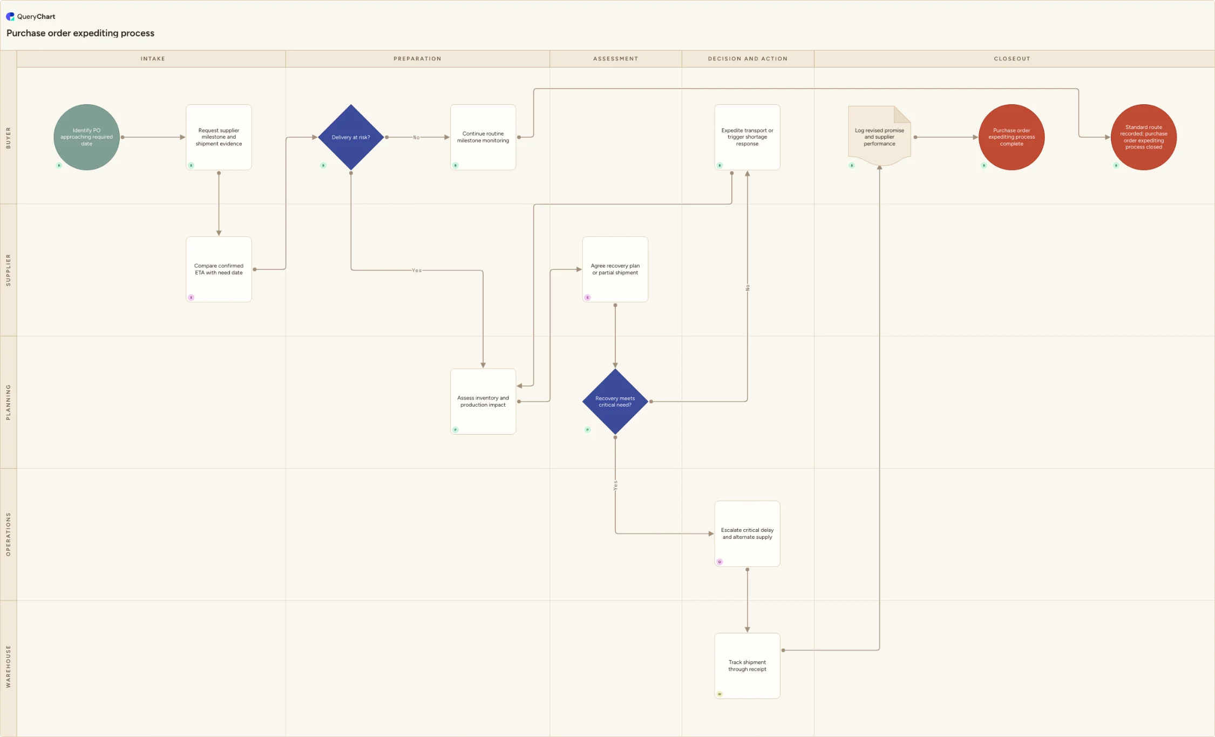Click the OPERATIONS swimlane label
This screenshot has height=737, width=1215.
pos(8,534)
